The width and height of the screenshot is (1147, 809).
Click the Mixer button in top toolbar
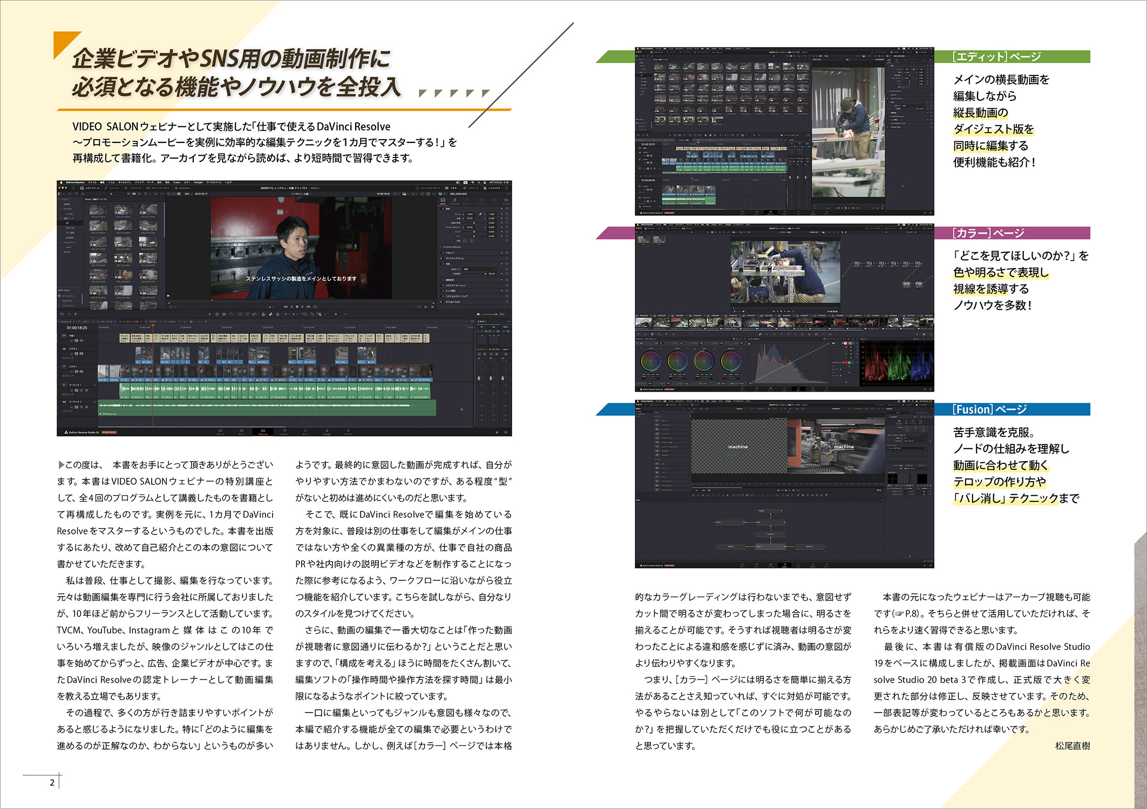click(451, 188)
